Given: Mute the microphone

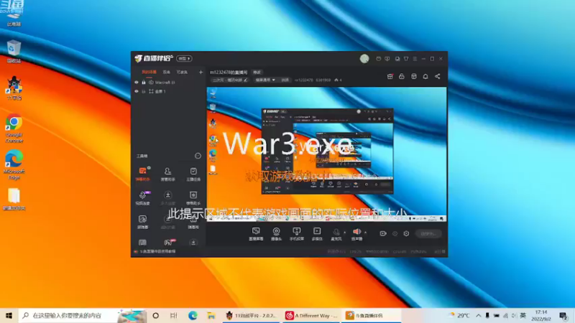Looking at the screenshot, I should tap(336, 234).
